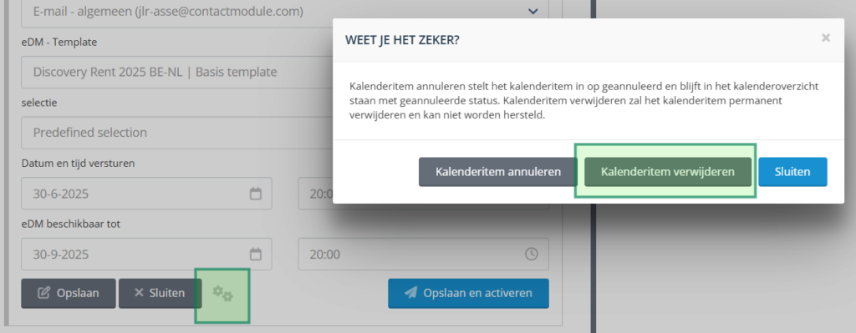Click the blue Sluiten button in dialog

(x=792, y=172)
